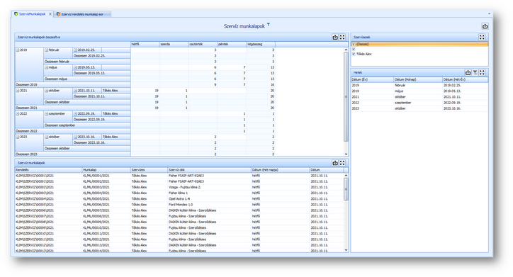The height and width of the screenshot is (277, 513).
Task: Click the csütörtök pivot column header
Action: click(203, 44)
